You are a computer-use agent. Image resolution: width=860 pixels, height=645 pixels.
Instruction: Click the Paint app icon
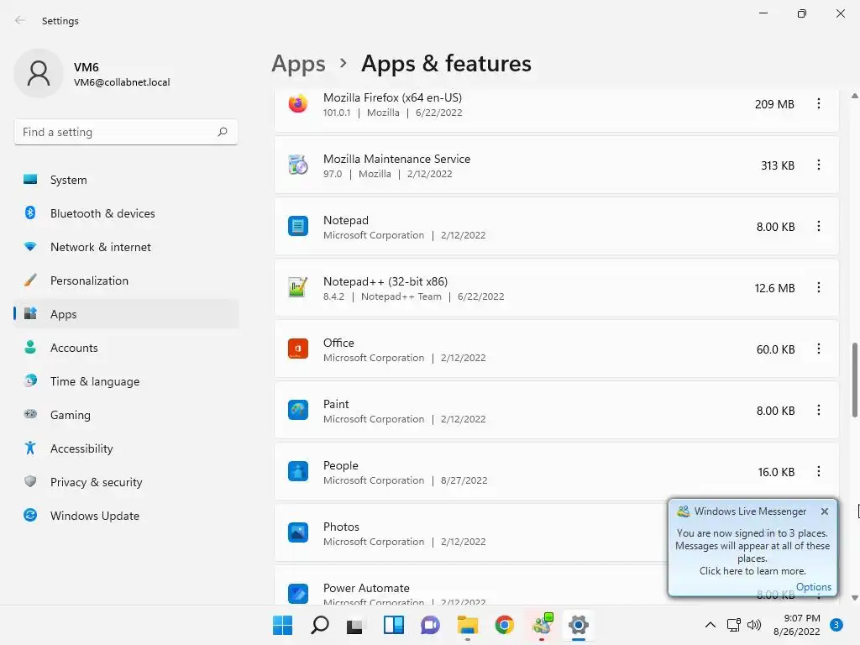[298, 410]
